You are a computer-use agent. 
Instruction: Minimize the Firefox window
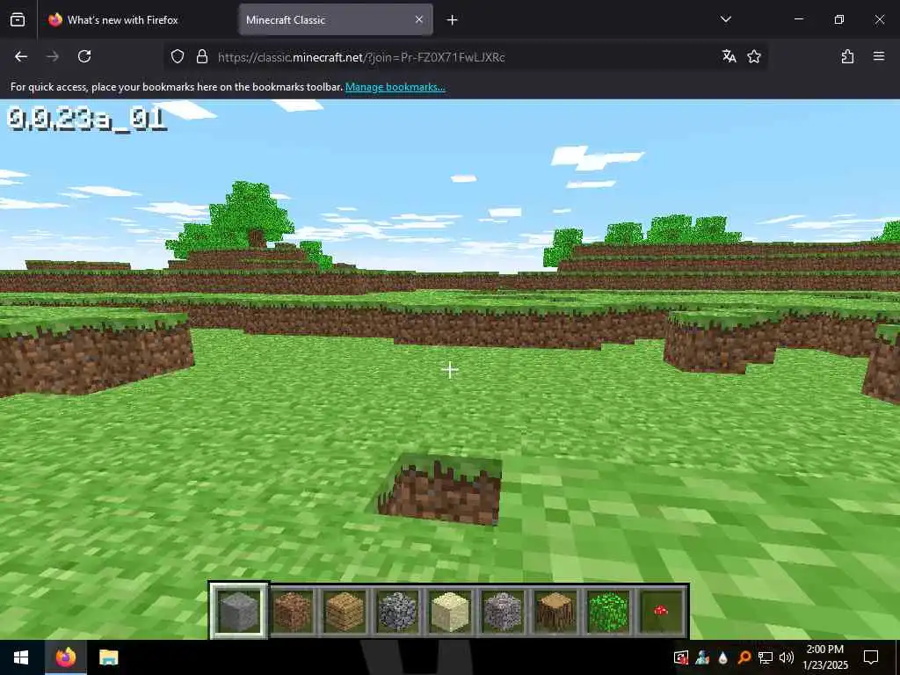(798, 19)
